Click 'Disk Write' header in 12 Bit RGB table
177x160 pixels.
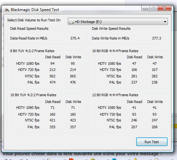tap(155, 102)
